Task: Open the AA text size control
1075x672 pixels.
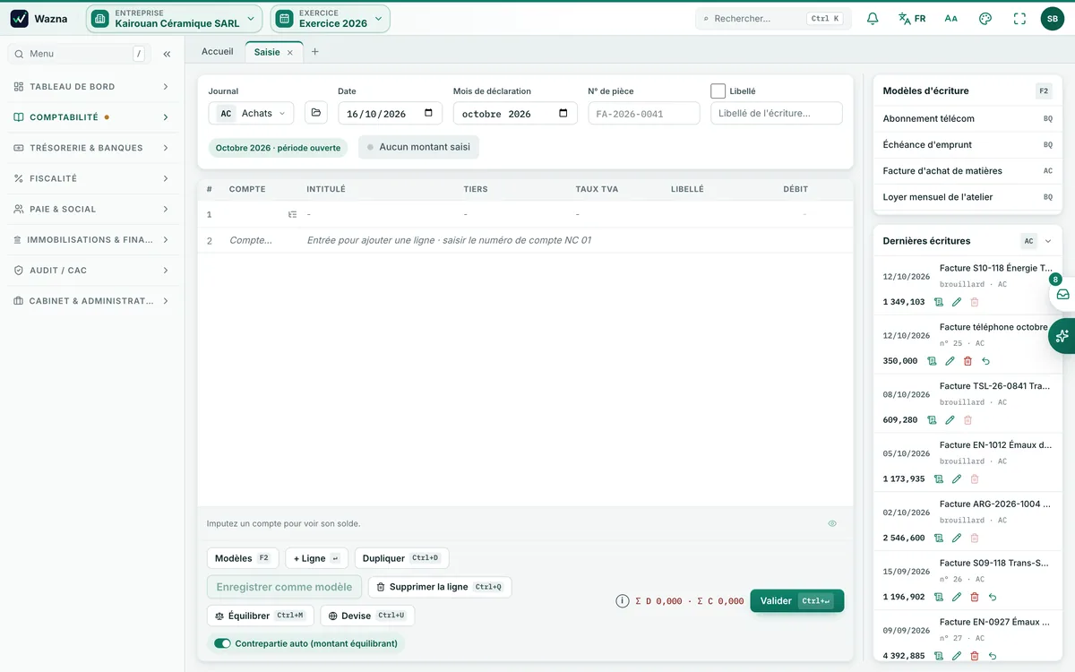Action: 951,19
